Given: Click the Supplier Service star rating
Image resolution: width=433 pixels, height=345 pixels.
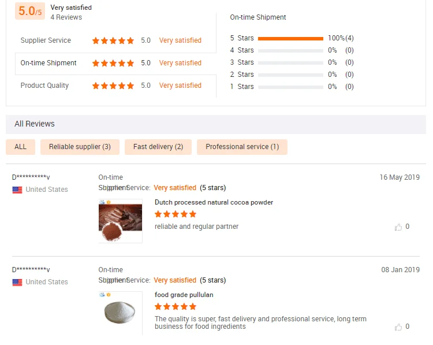Looking at the screenshot, I should [x=113, y=40].
